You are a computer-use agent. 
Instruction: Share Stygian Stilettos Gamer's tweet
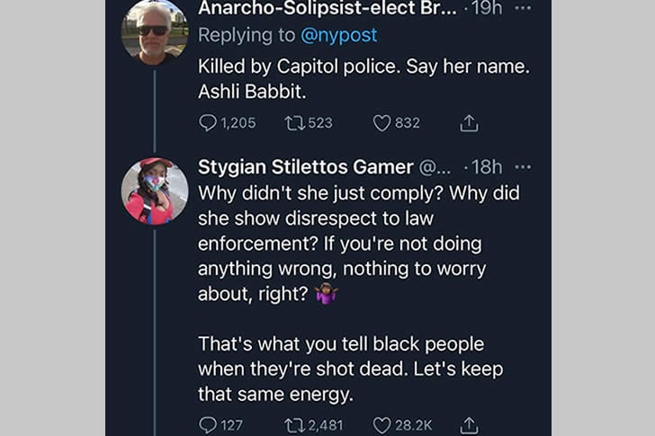[469, 424]
